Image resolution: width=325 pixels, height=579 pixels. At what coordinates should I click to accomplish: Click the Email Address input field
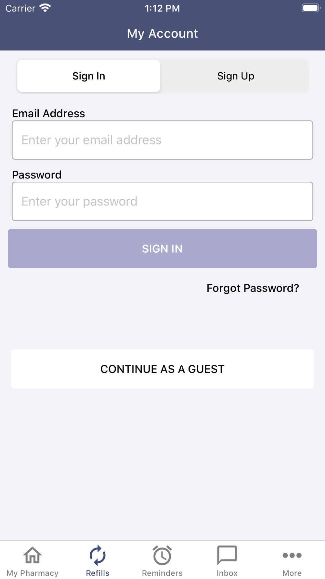162,140
